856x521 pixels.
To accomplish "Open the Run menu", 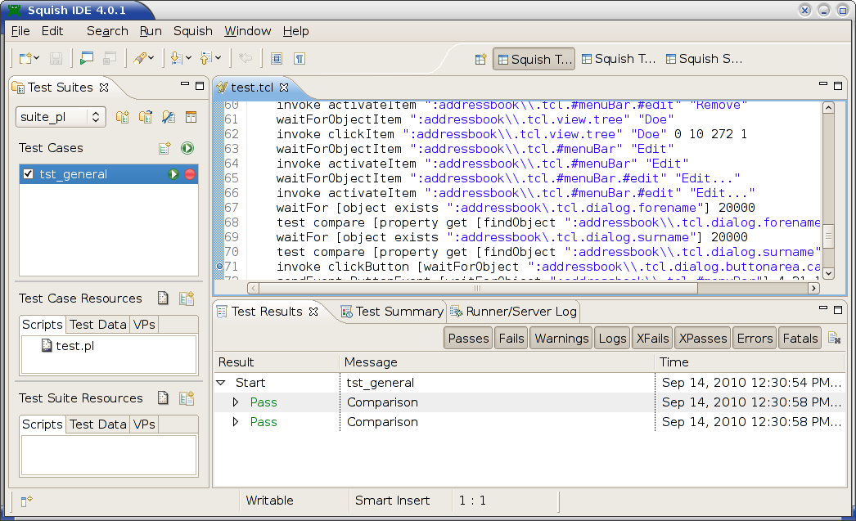I will tap(151, 31).
